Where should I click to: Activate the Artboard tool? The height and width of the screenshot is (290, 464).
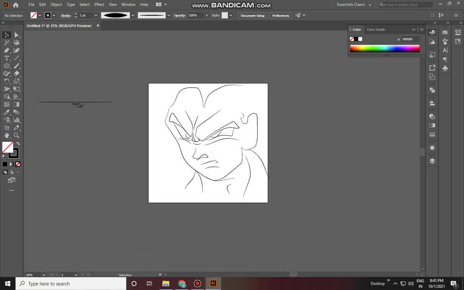6,128
